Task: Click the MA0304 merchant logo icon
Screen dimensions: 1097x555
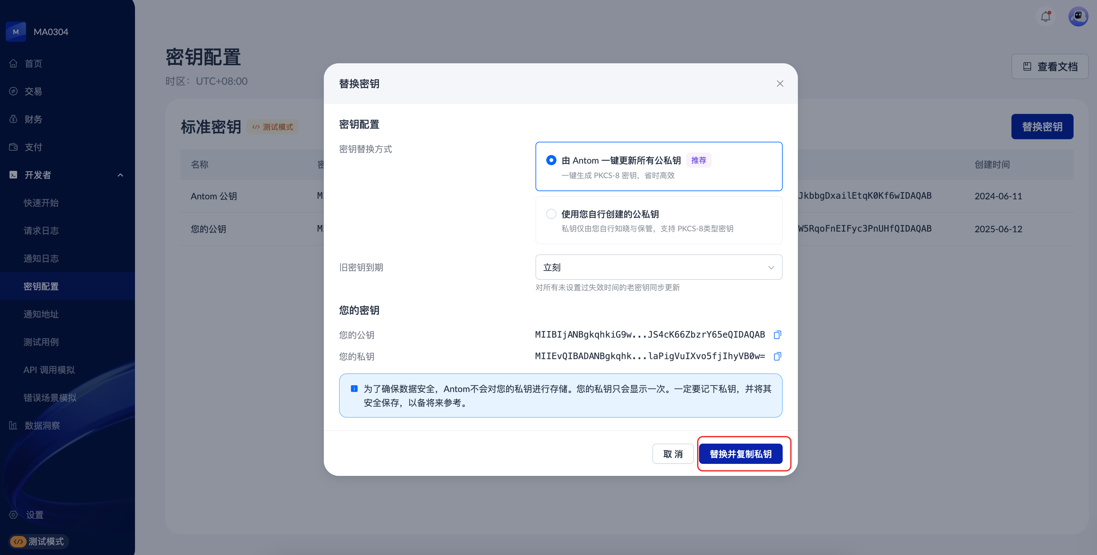Action: pos(16,32)
